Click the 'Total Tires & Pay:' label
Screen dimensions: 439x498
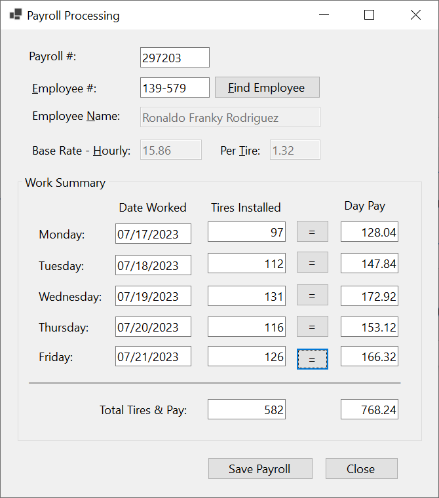[143, 410]
